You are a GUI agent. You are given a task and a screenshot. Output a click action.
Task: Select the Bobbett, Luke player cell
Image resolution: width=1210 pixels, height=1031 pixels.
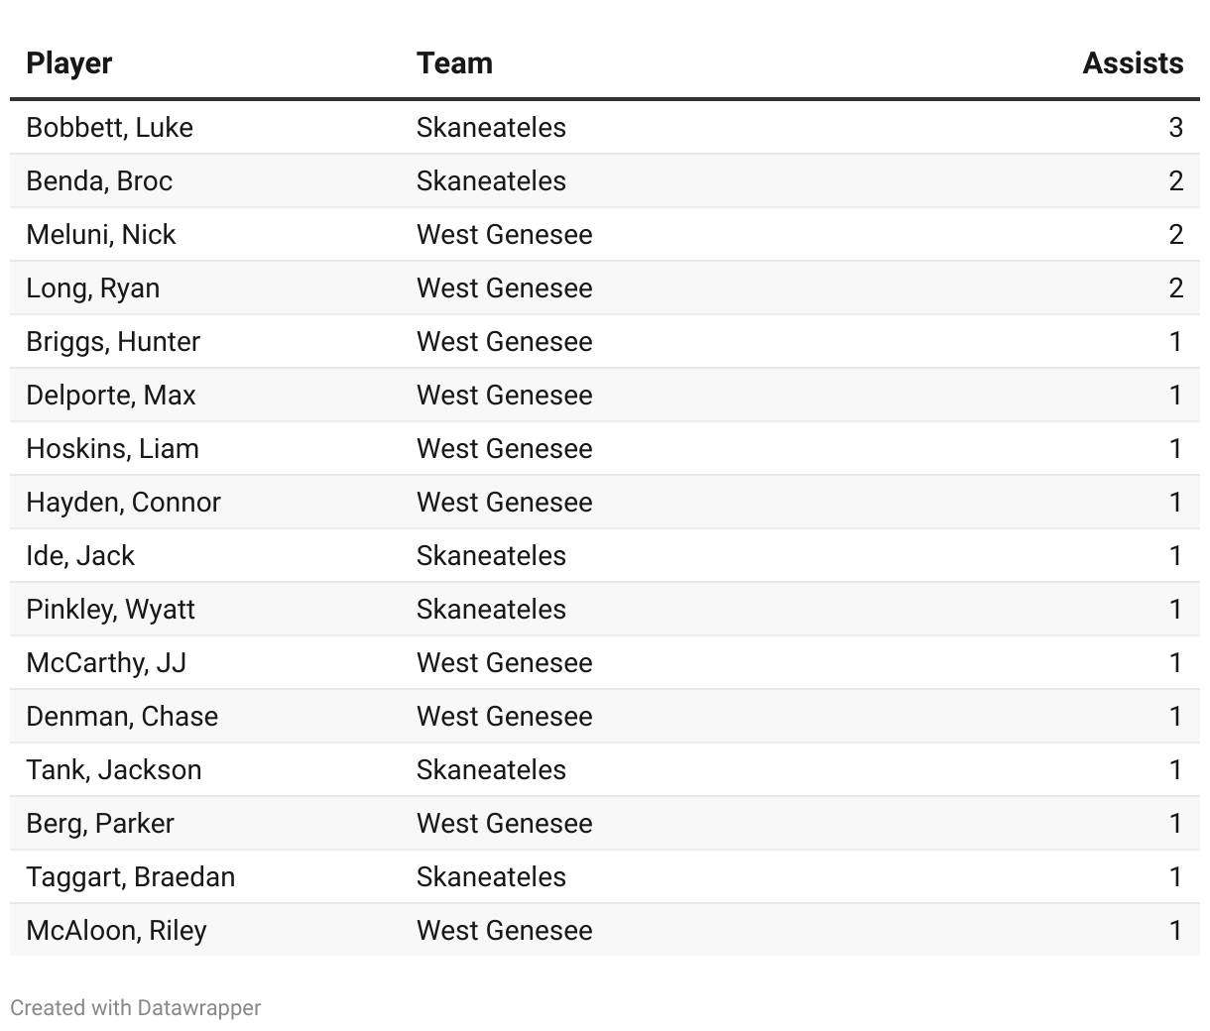109,128
